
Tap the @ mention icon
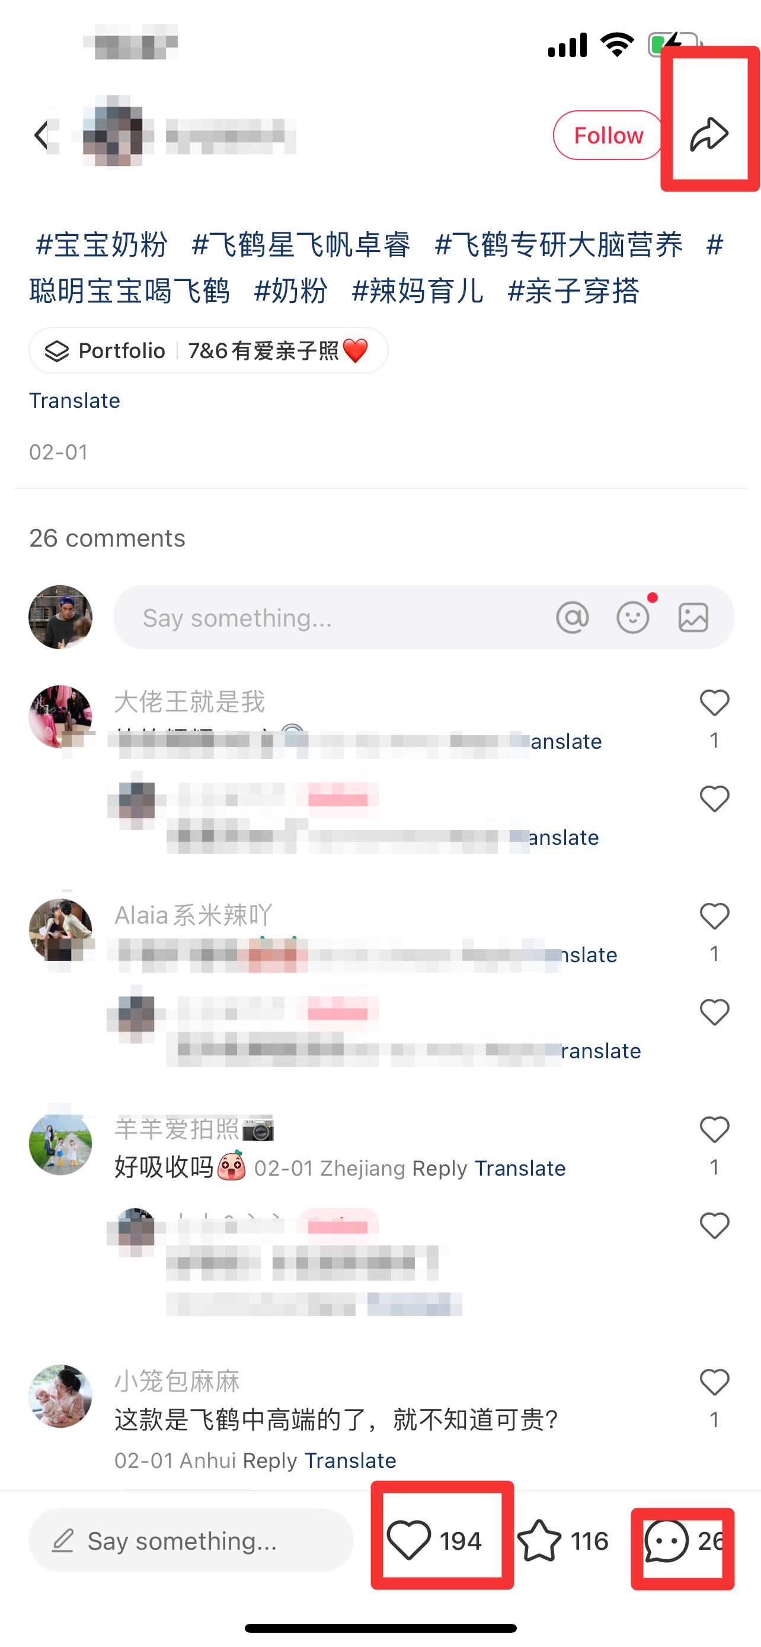coord(573,618)
